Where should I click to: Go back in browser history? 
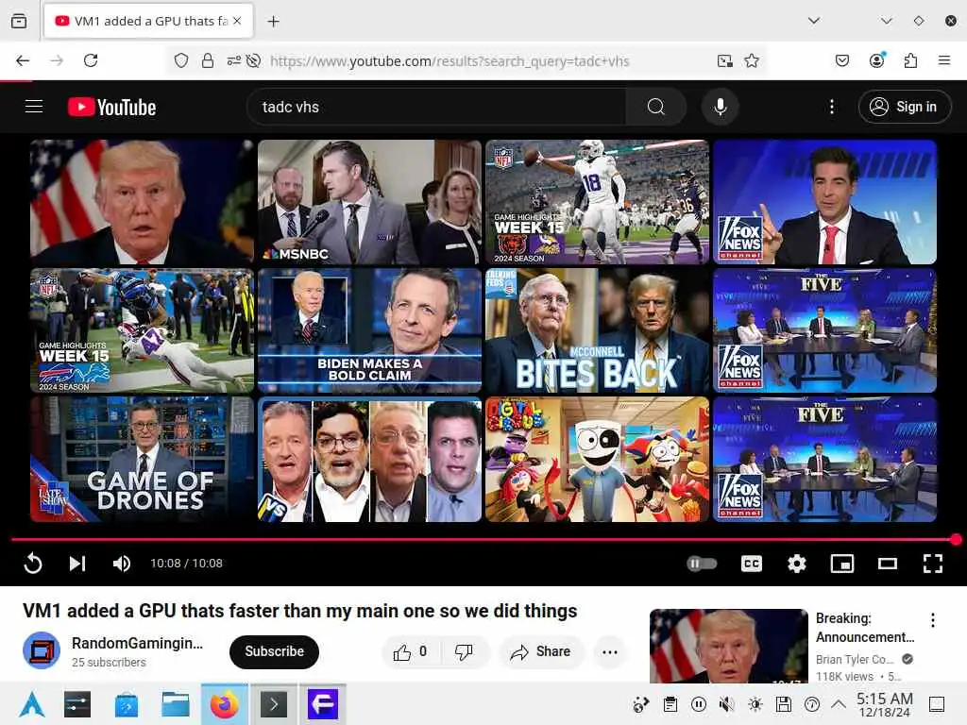pos(23,60)
